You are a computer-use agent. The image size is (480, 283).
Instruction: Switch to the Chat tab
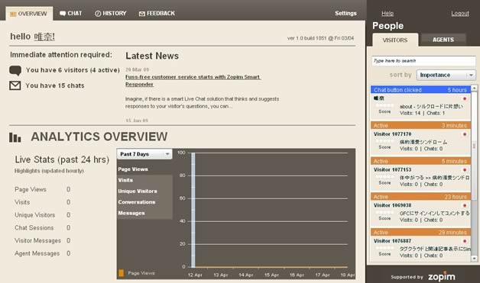pyautogui.click(x=71, y=14)
